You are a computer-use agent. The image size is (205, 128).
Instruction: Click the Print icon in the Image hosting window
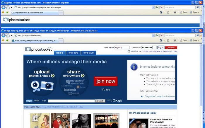click(x=175, y=40)
